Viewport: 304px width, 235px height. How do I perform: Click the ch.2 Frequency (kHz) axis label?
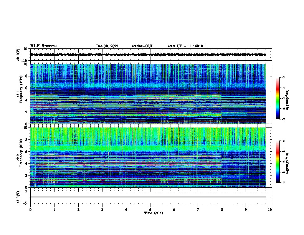coord(20,153)
